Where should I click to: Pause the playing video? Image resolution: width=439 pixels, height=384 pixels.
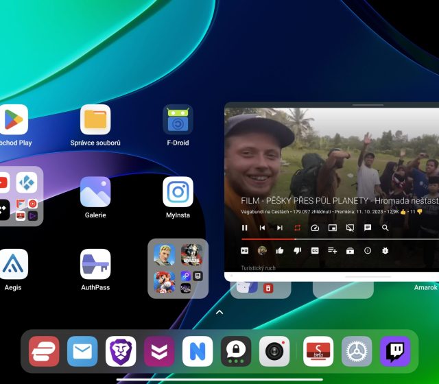245,228
